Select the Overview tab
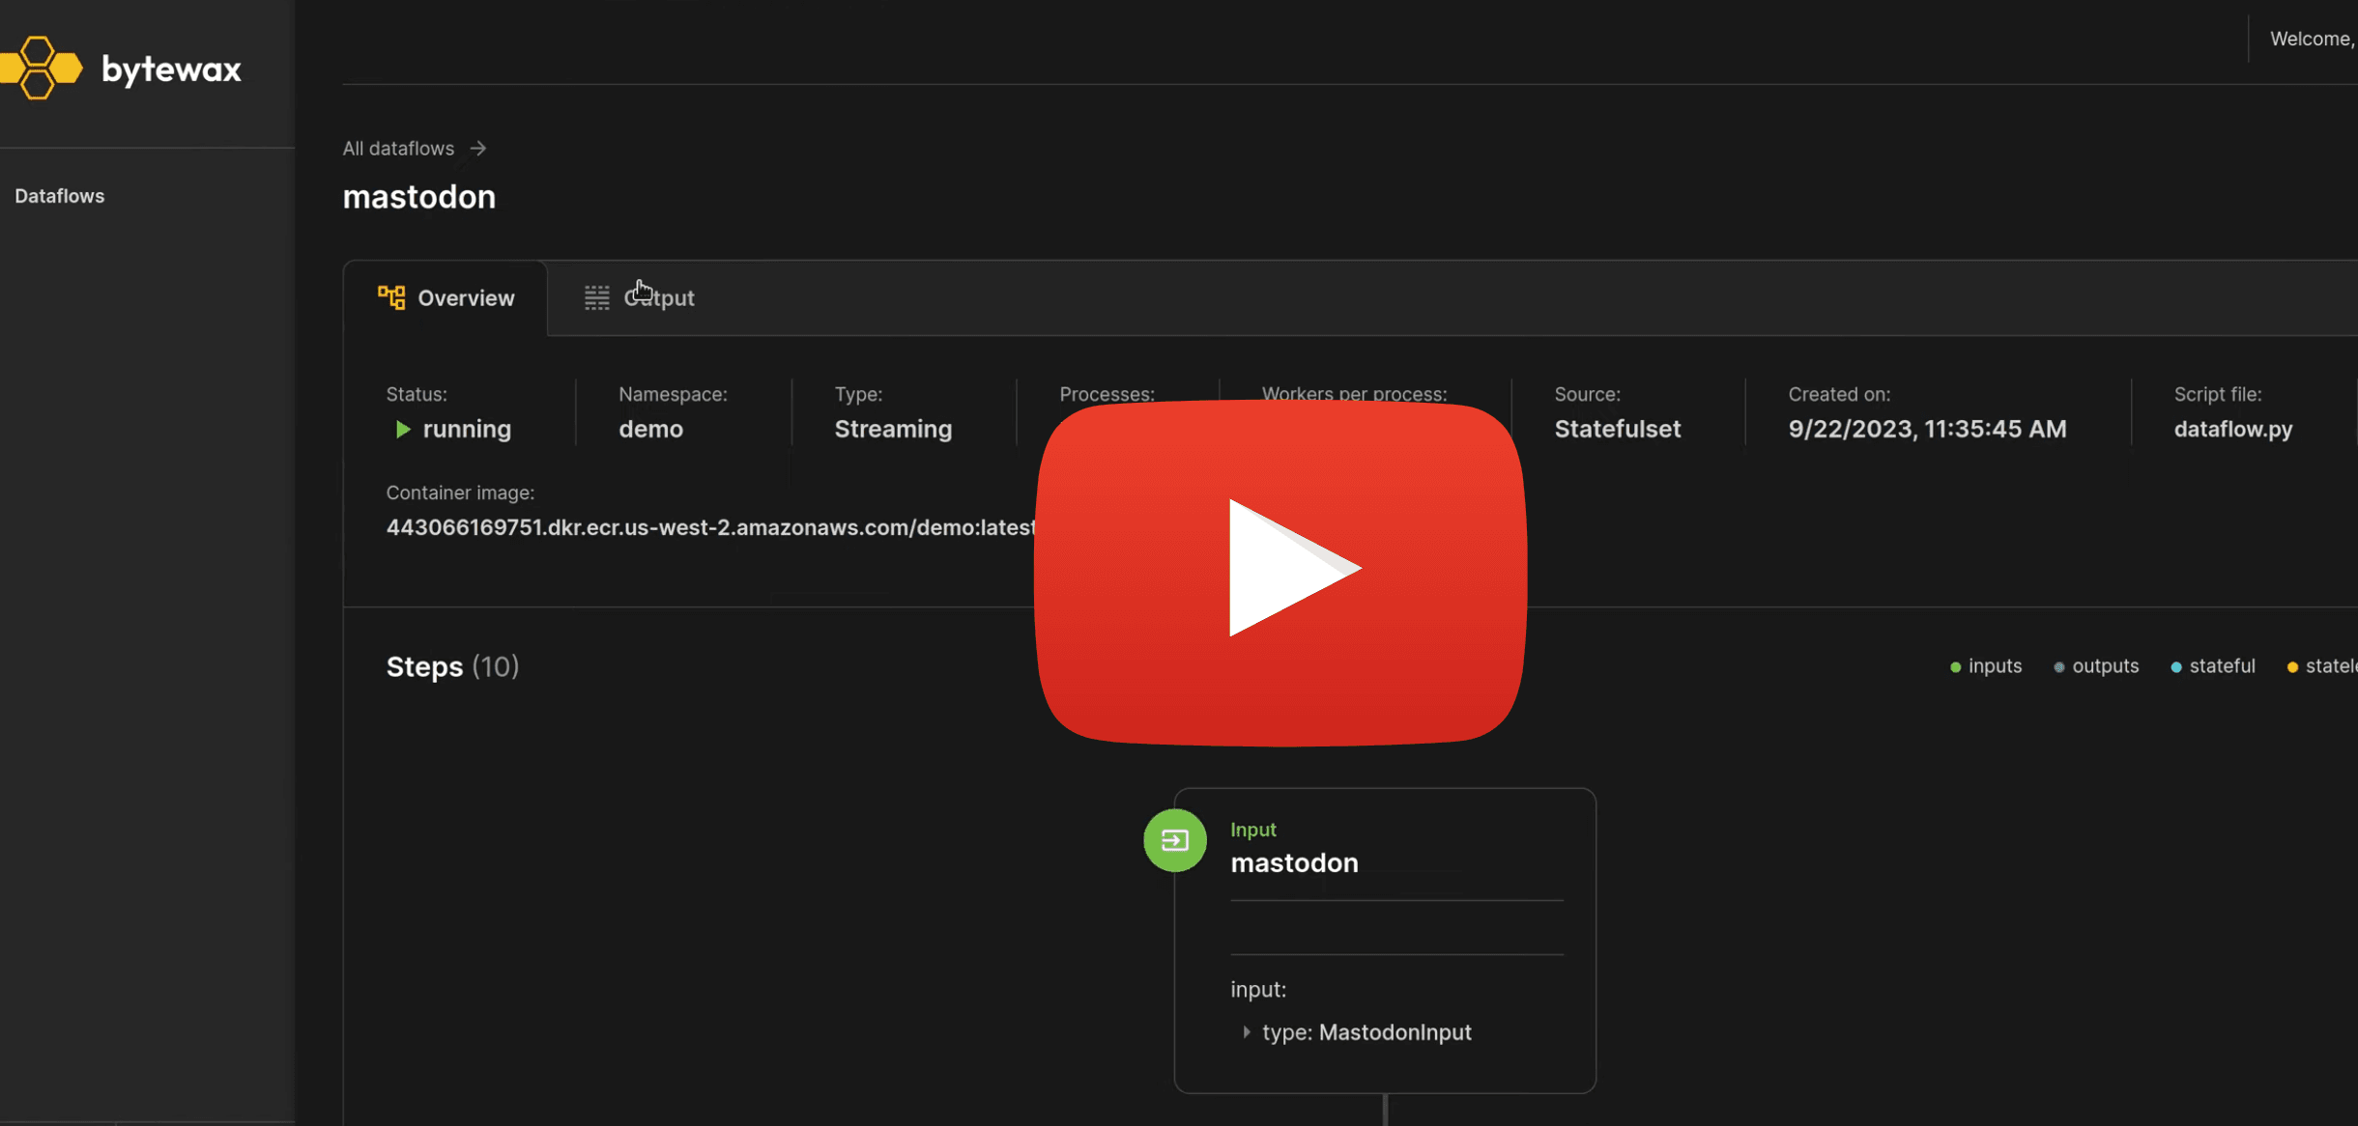2358x1126 pixels. [466, 298]
